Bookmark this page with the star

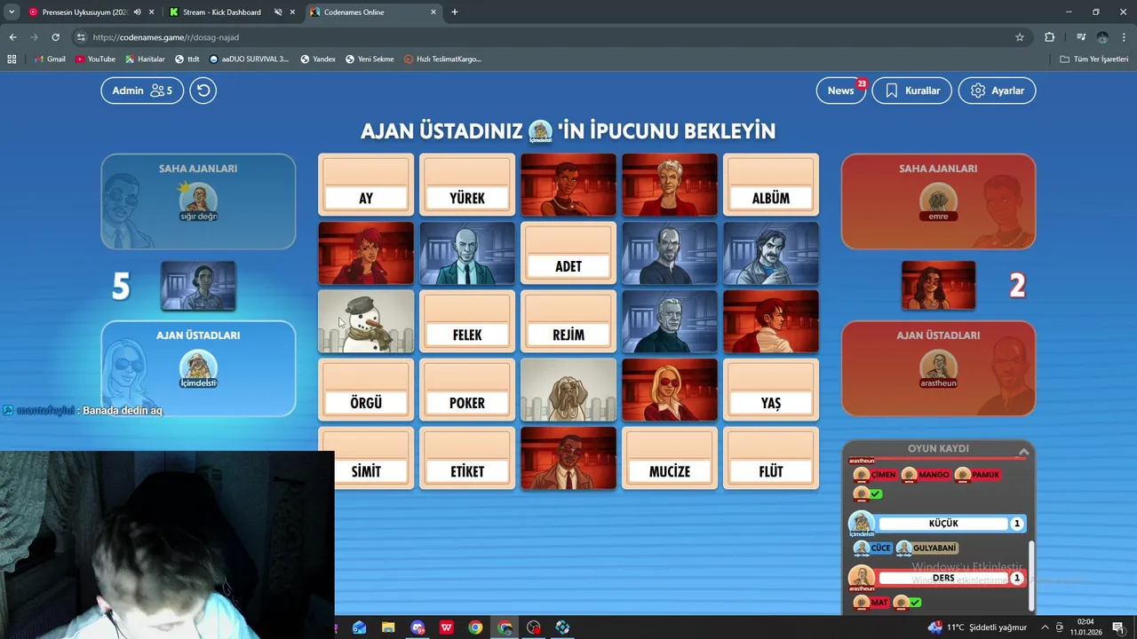click(1020, 37)
